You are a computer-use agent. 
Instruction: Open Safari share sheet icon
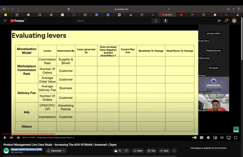pyautogui.click(x=228, y=9)
